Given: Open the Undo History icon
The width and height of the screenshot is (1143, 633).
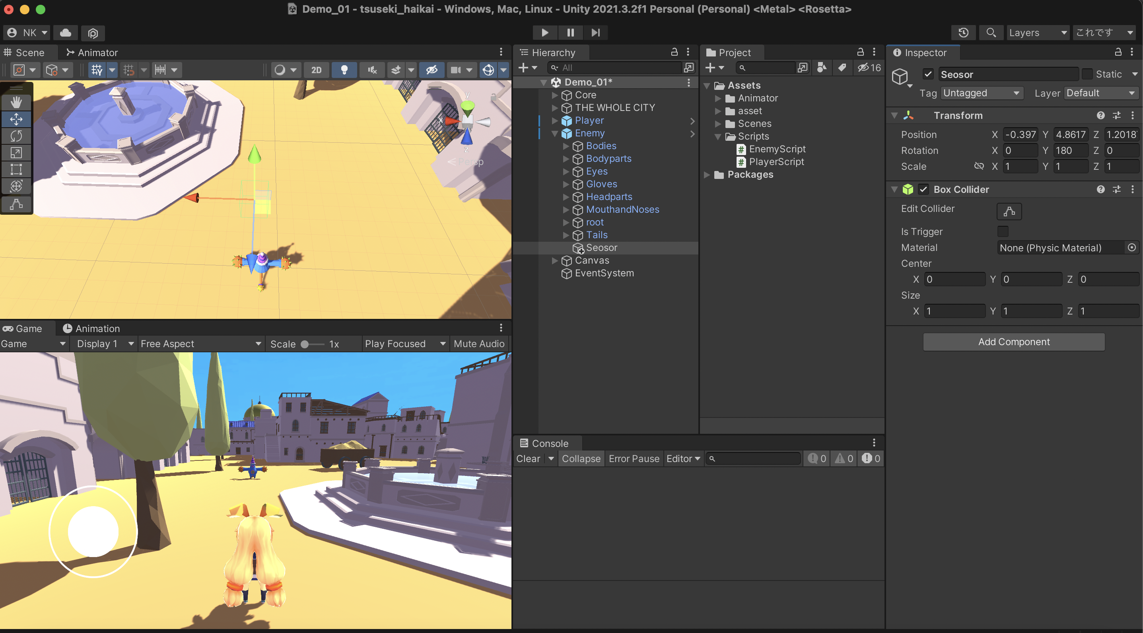Looking at the screenshot, I should click(x=963, y=32).
